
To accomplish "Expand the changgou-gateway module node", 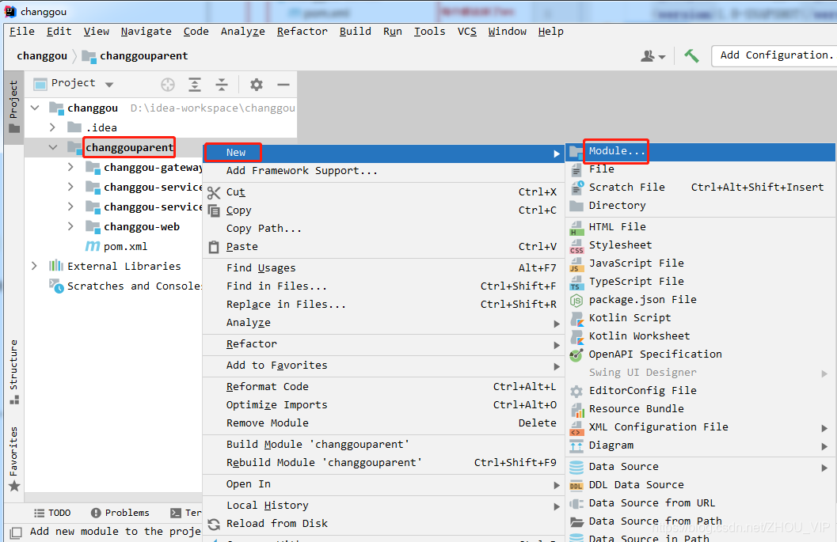I will click(70, 168).
